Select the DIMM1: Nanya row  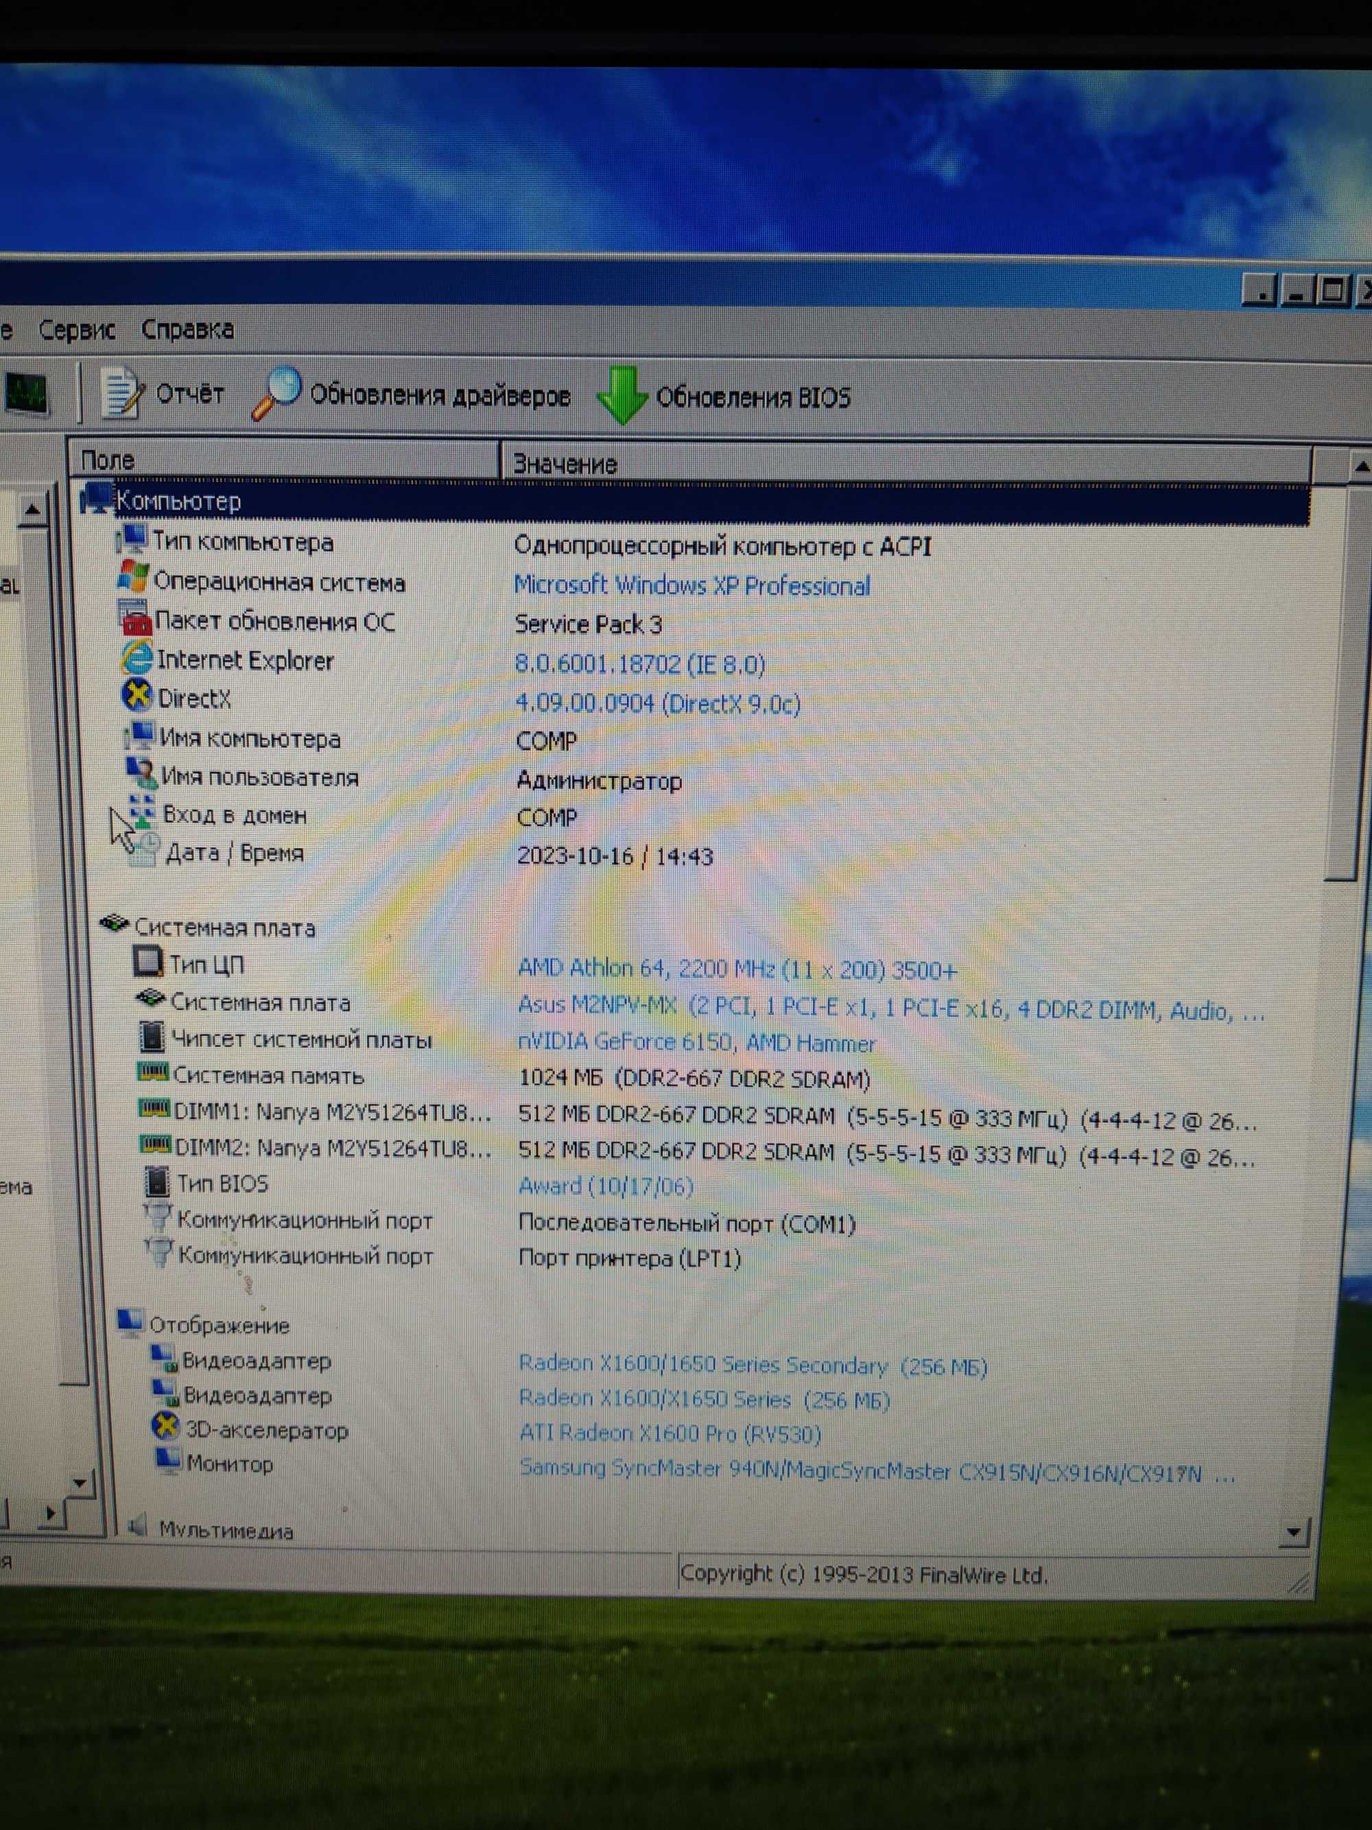699,1114
